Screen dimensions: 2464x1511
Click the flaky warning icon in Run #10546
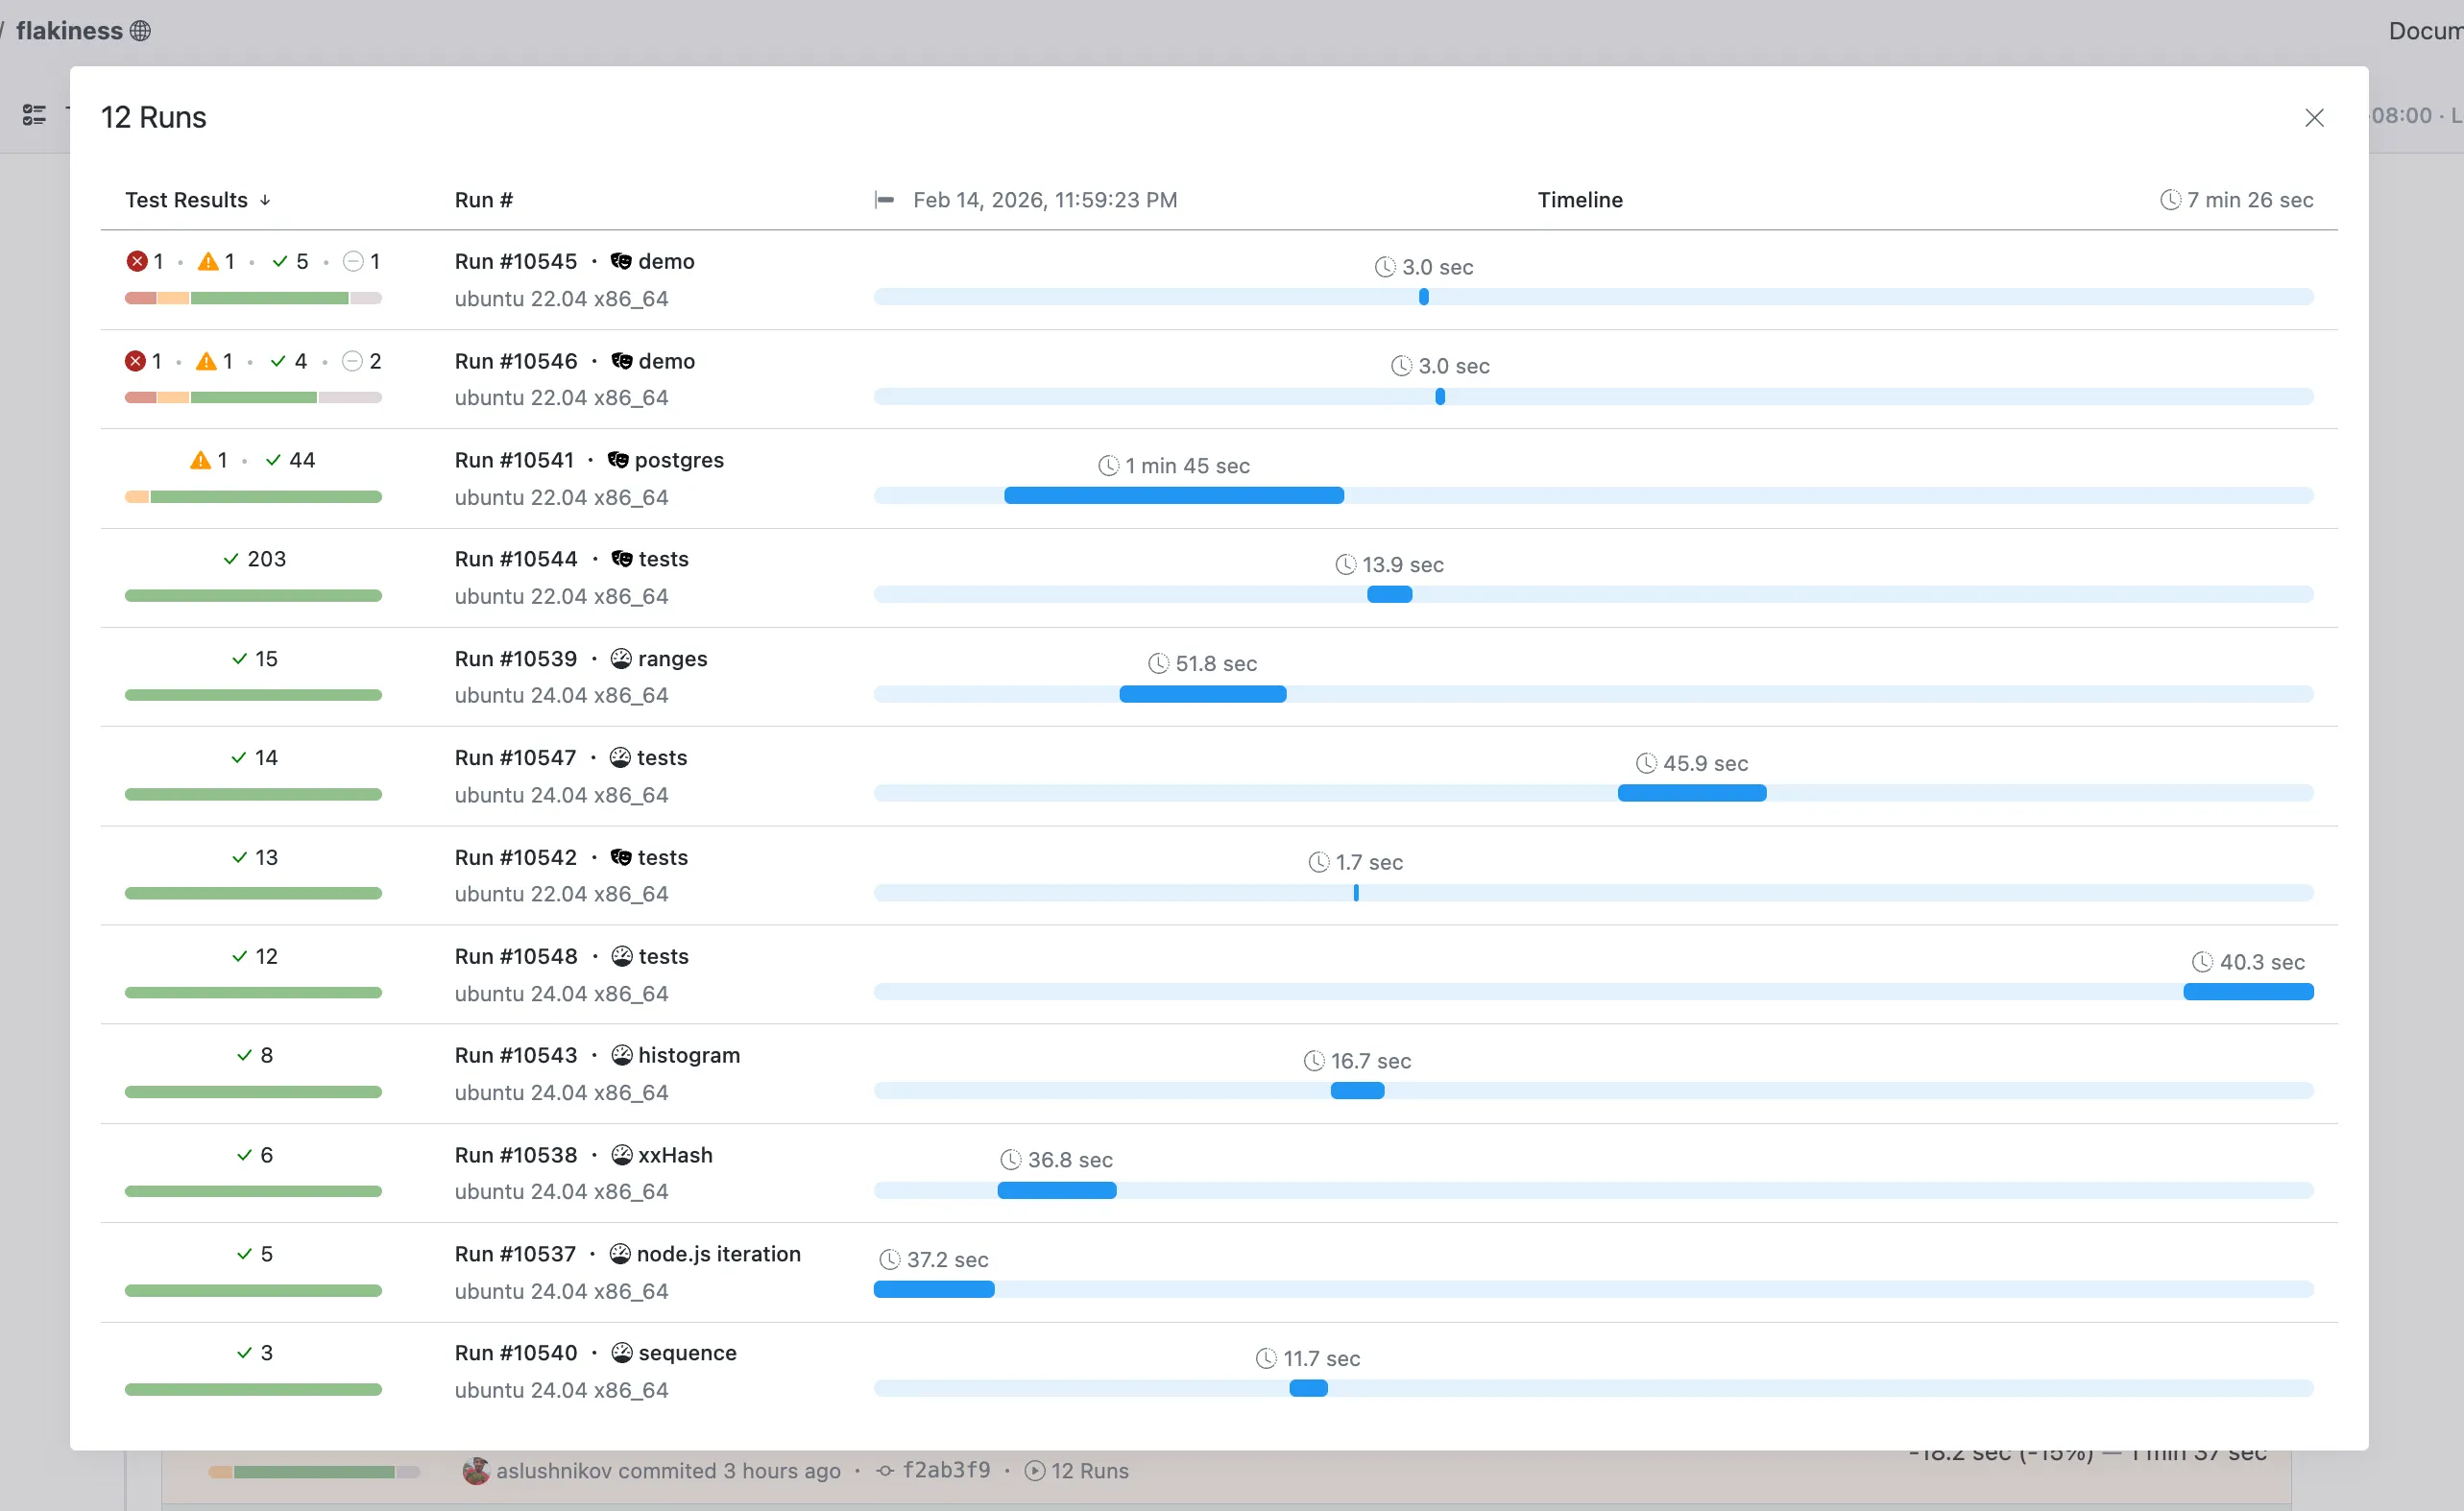(x=206, y=361)
